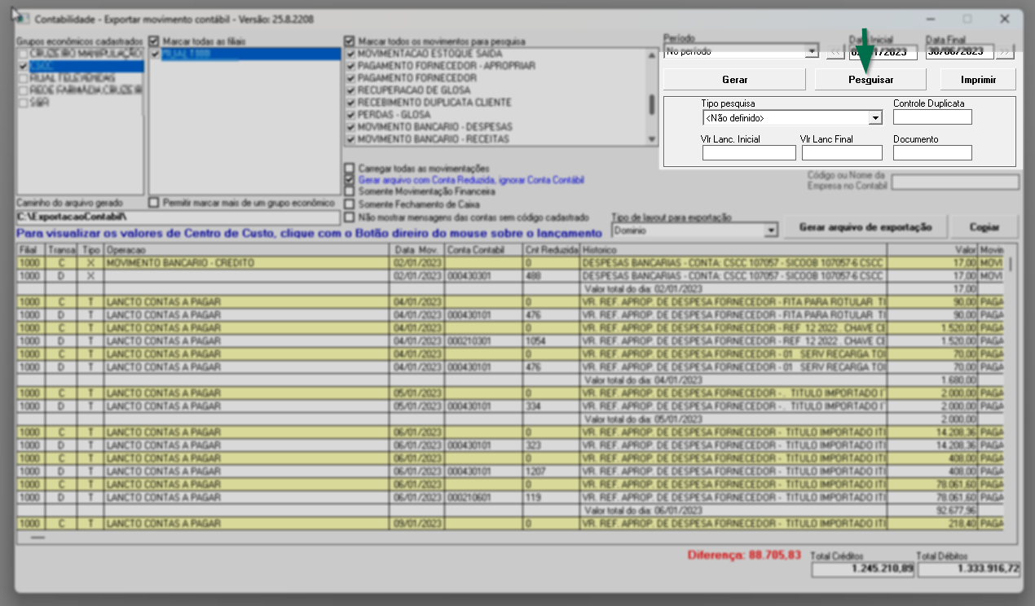Toggle Marcar todas as filiais checkbox
The height and width of the screenshot is (606, 1035).
[154, 41]
